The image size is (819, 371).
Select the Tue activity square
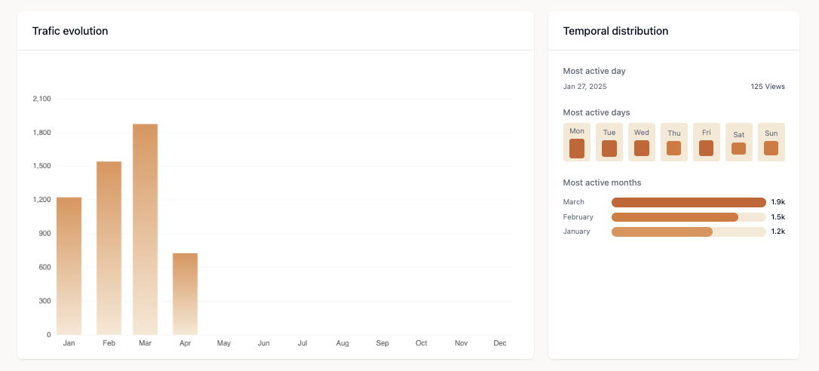coord(609,149)
